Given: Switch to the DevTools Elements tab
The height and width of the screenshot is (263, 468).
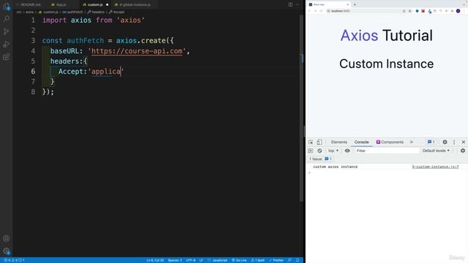Looking at the screenshot, I should (339, 142).
